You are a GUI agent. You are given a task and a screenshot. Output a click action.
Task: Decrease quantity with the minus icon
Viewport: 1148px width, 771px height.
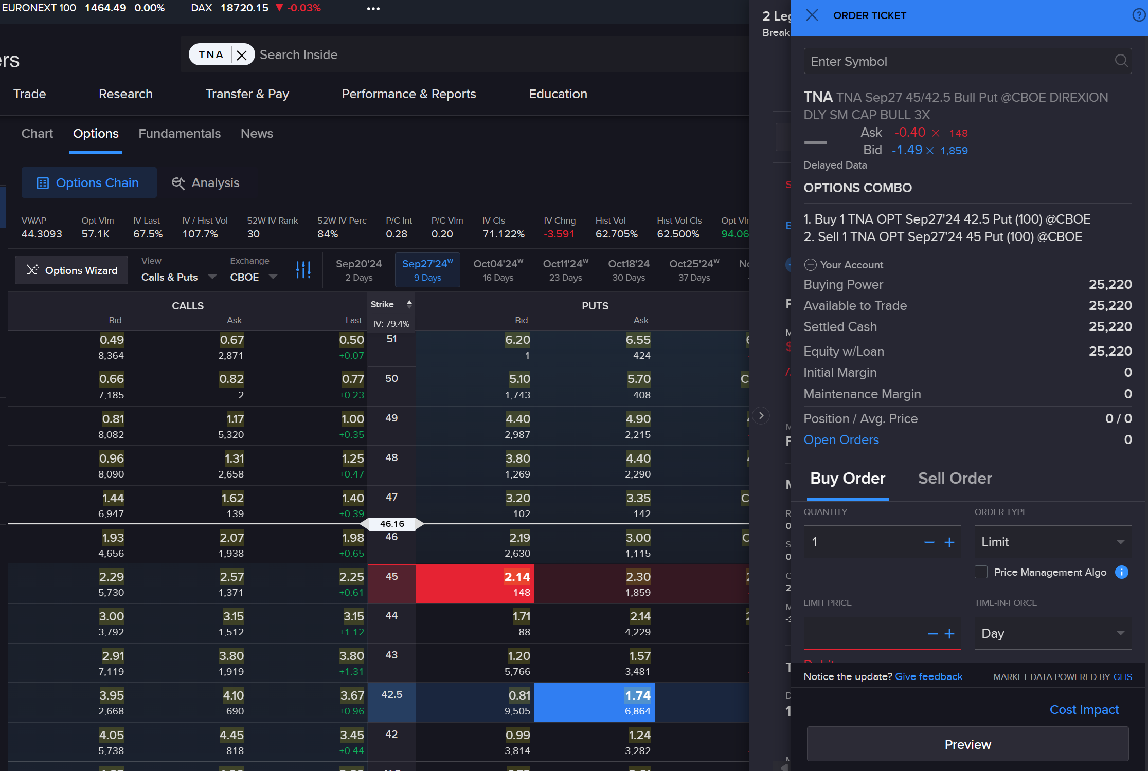click(x=929, y=542)
